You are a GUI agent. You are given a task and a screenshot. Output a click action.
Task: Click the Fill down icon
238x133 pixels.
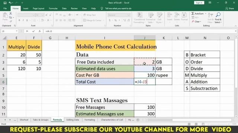[193, 18]
